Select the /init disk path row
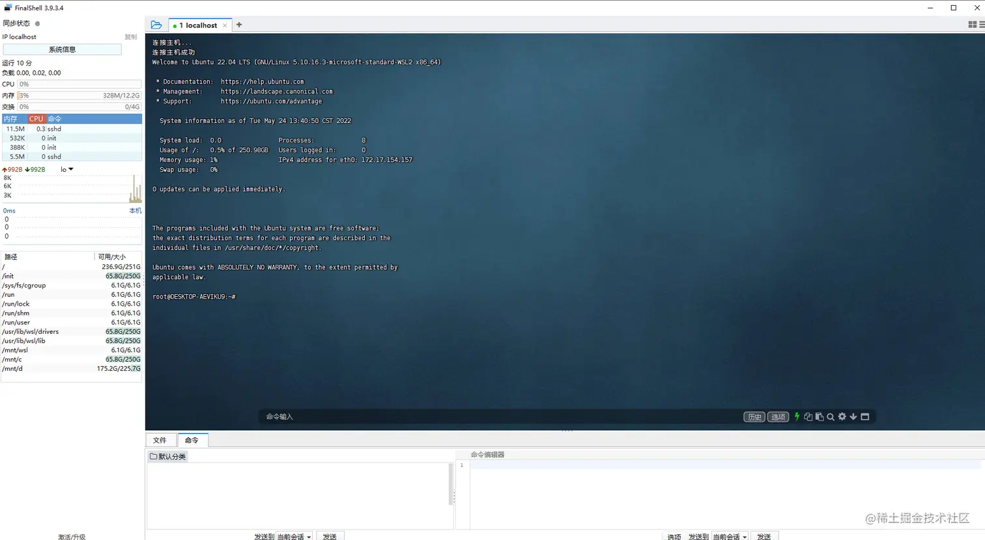The height and width of the screenshot is (540, 985). [72, 277]
